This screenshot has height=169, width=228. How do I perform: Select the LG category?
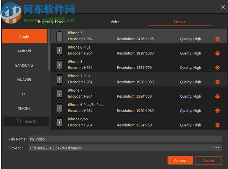[24, 94]
